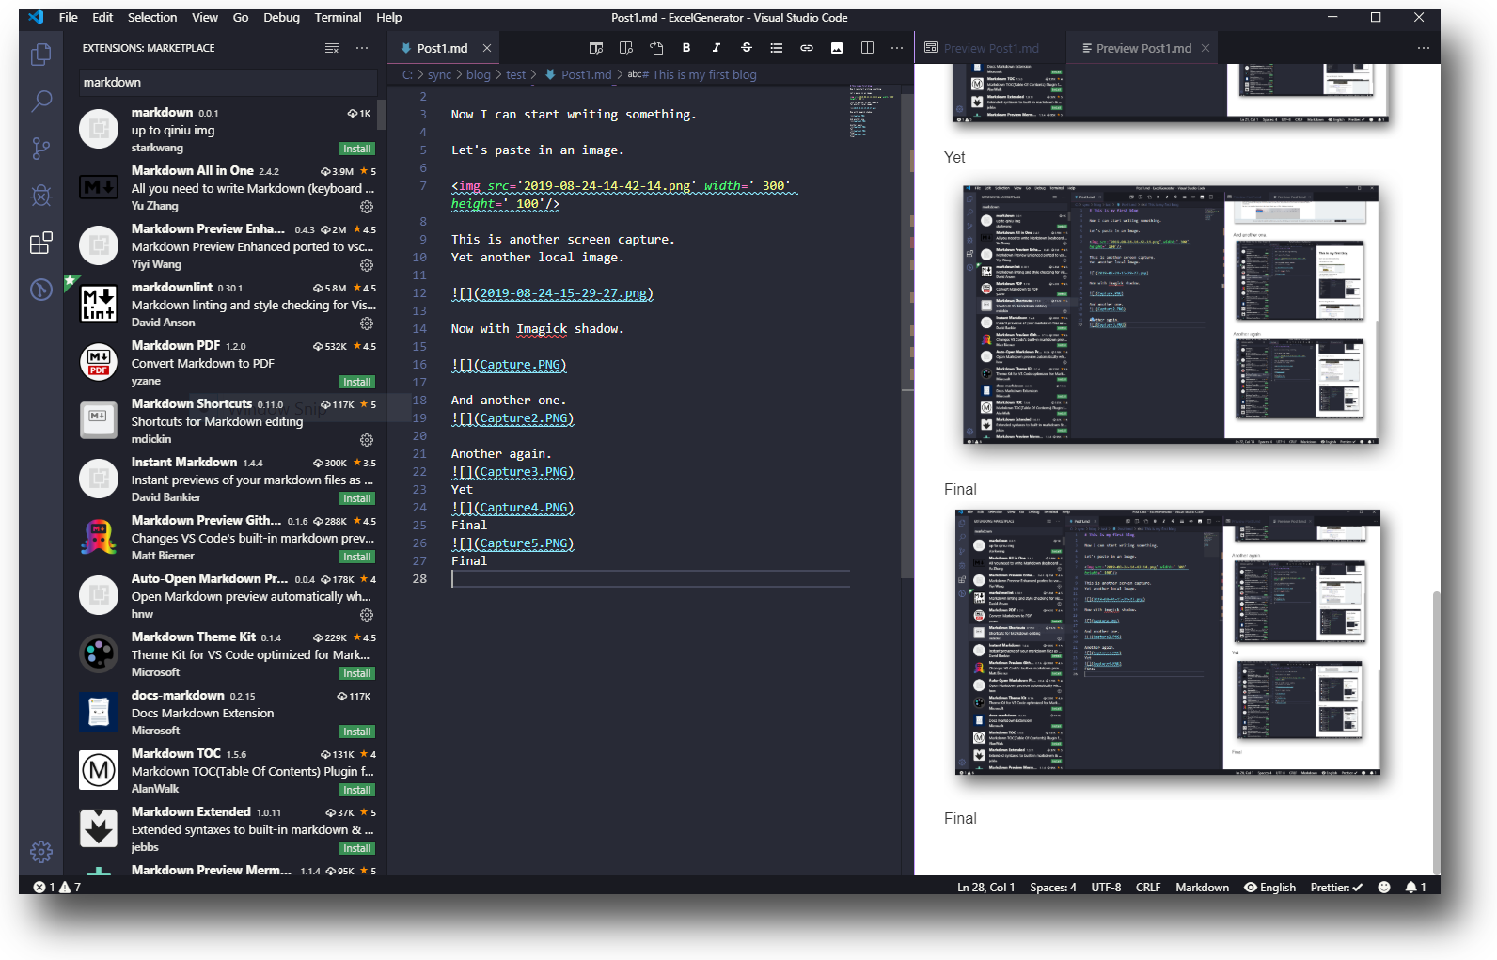Image resolution: width=1497 pixels, height=960 pixels.
Task: Click the clear extensions input icon
Action: coord(332,48)
